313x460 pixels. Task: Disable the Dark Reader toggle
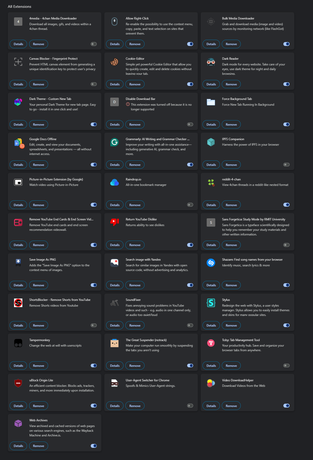[x=286, y=84]
